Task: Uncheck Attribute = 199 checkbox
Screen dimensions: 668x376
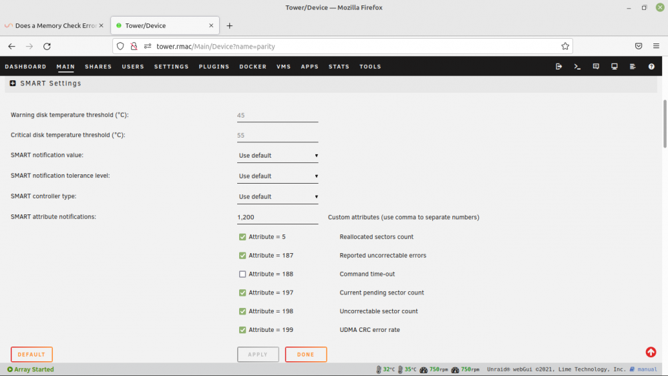Action: click(242, 330)
